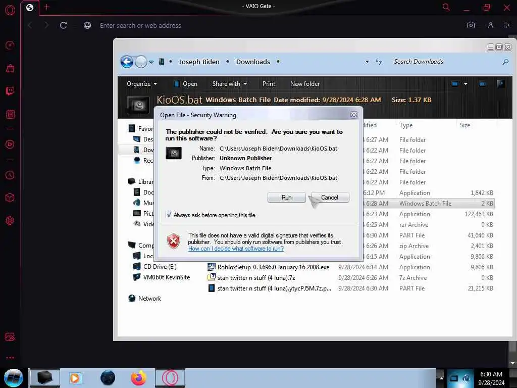Image resolution: width=517 pixels, height=388 pixels.
Task: Close the Security Warning dialog
Action: 354,115
